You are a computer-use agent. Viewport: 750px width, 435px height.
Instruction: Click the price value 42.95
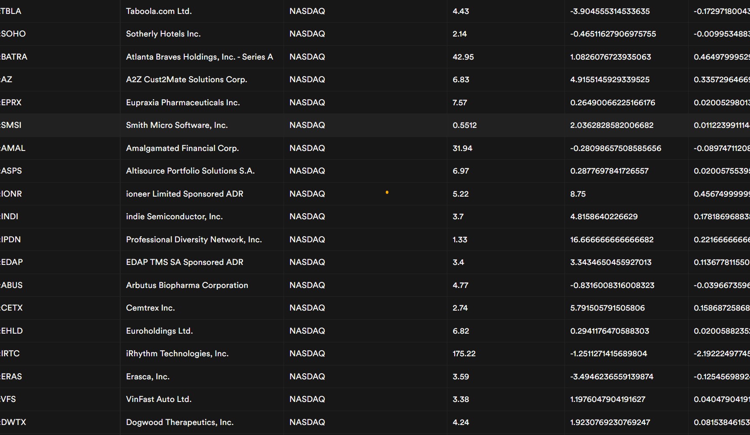click(463, 57)
